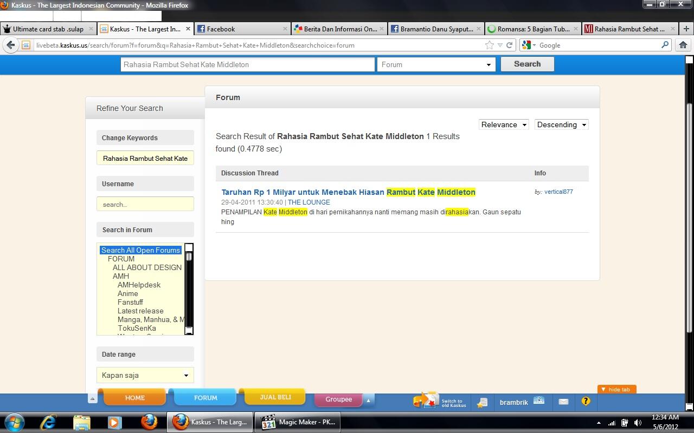Open Windows Media Player taskbar icon
The width and height of the screenshot is (694, 433).
click(x=114, y=422)
